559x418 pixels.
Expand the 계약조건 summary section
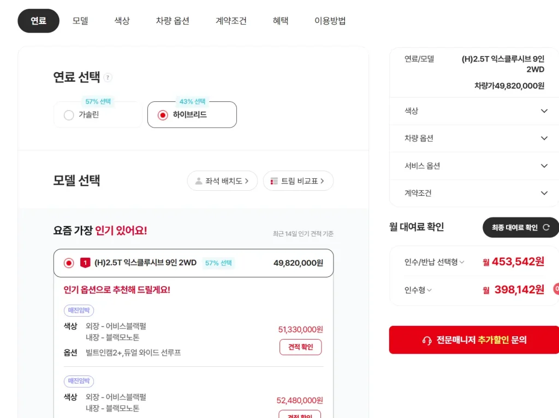click(544, 193)
